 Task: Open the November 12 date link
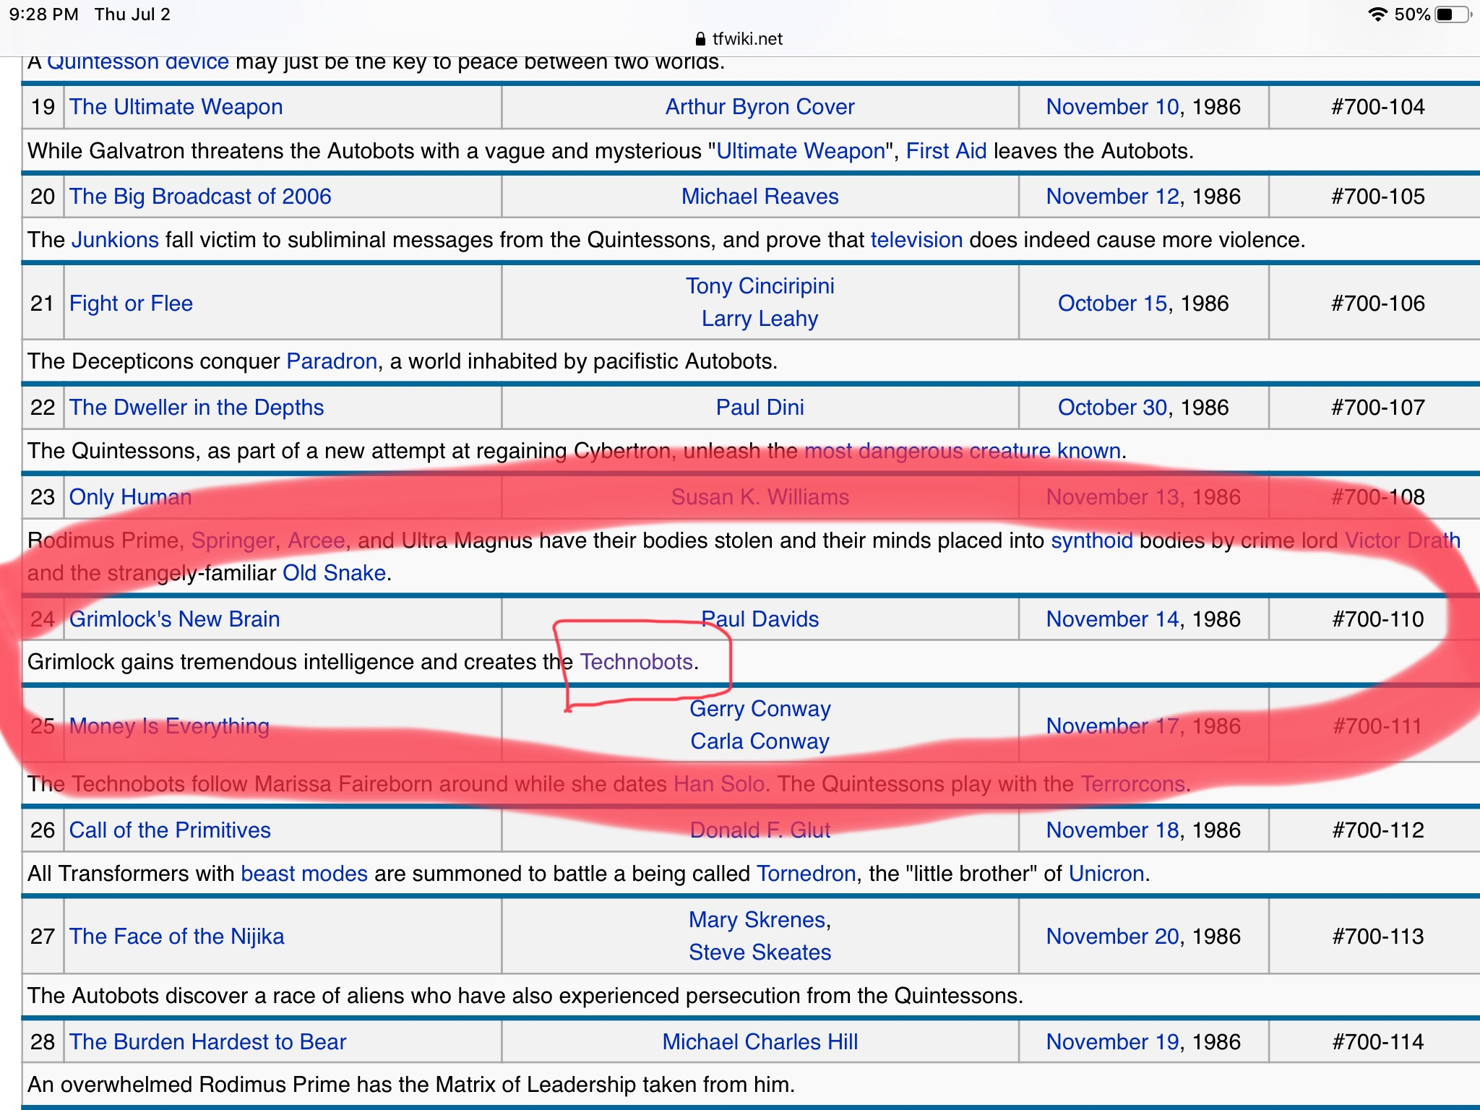coord(1112,197)
